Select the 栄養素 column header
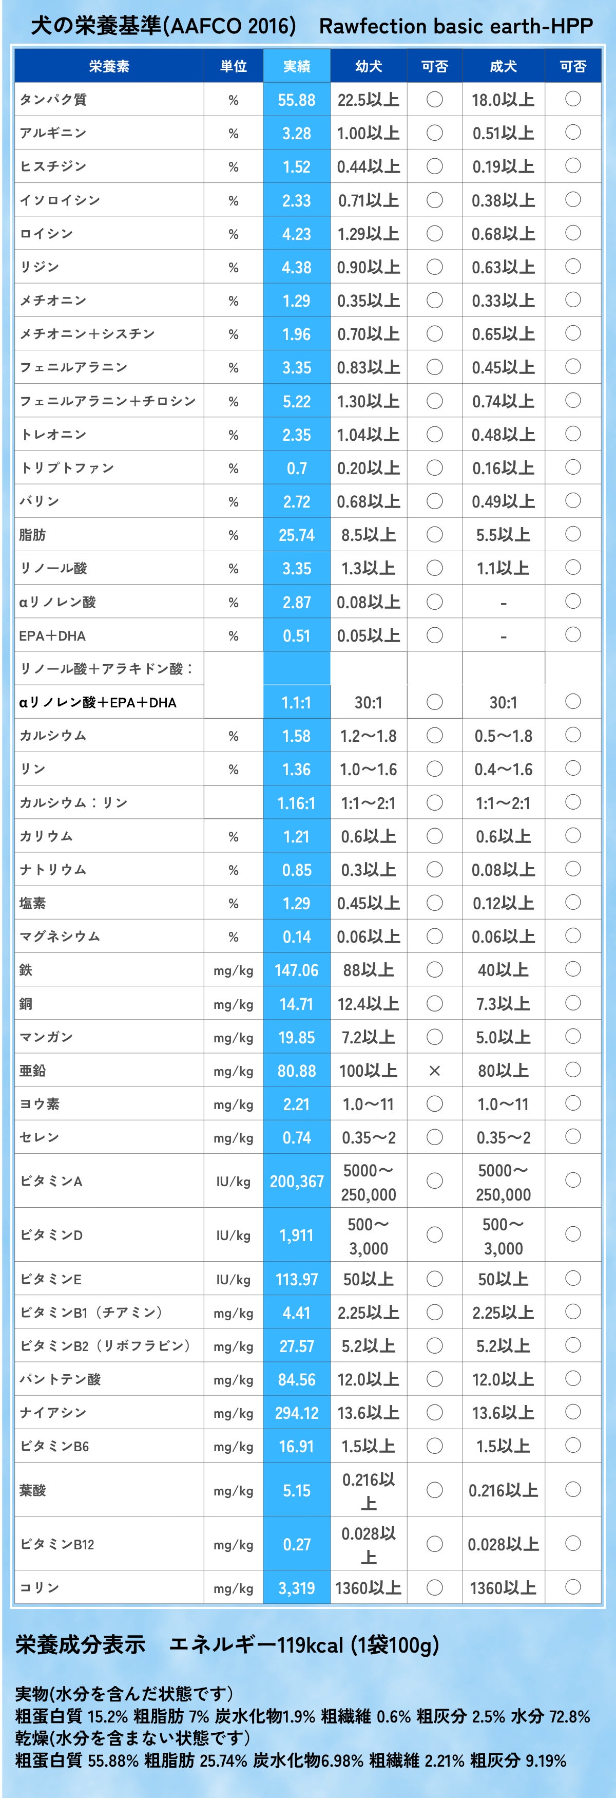This screenshot has width=616, height=1798. [109, 66]
